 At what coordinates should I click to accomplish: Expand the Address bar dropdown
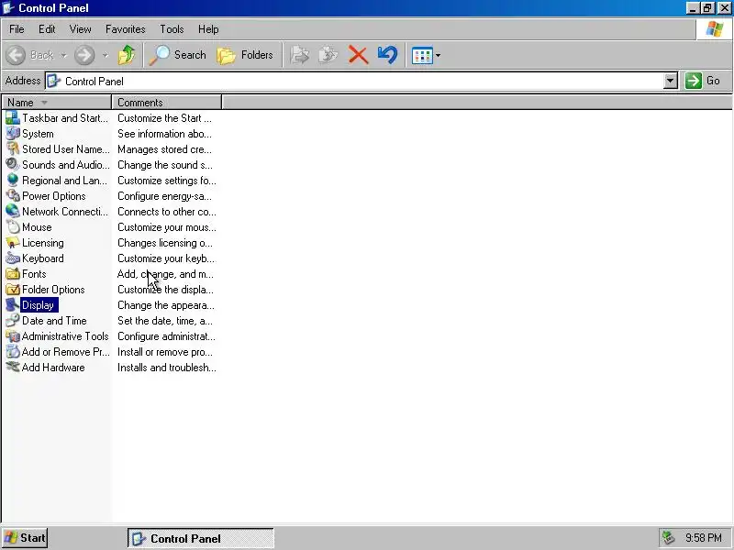[671, 81]
